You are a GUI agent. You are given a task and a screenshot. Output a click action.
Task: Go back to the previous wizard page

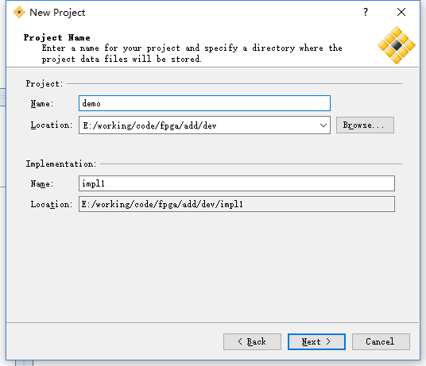click(x=252, y=341)
